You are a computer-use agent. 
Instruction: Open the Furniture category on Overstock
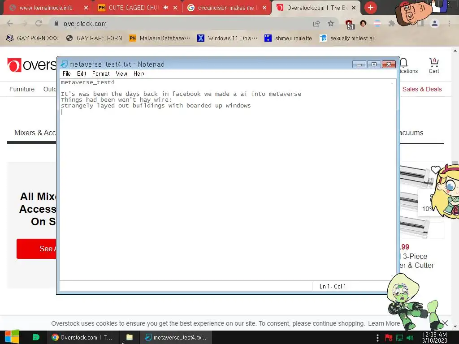click(22, 89)
